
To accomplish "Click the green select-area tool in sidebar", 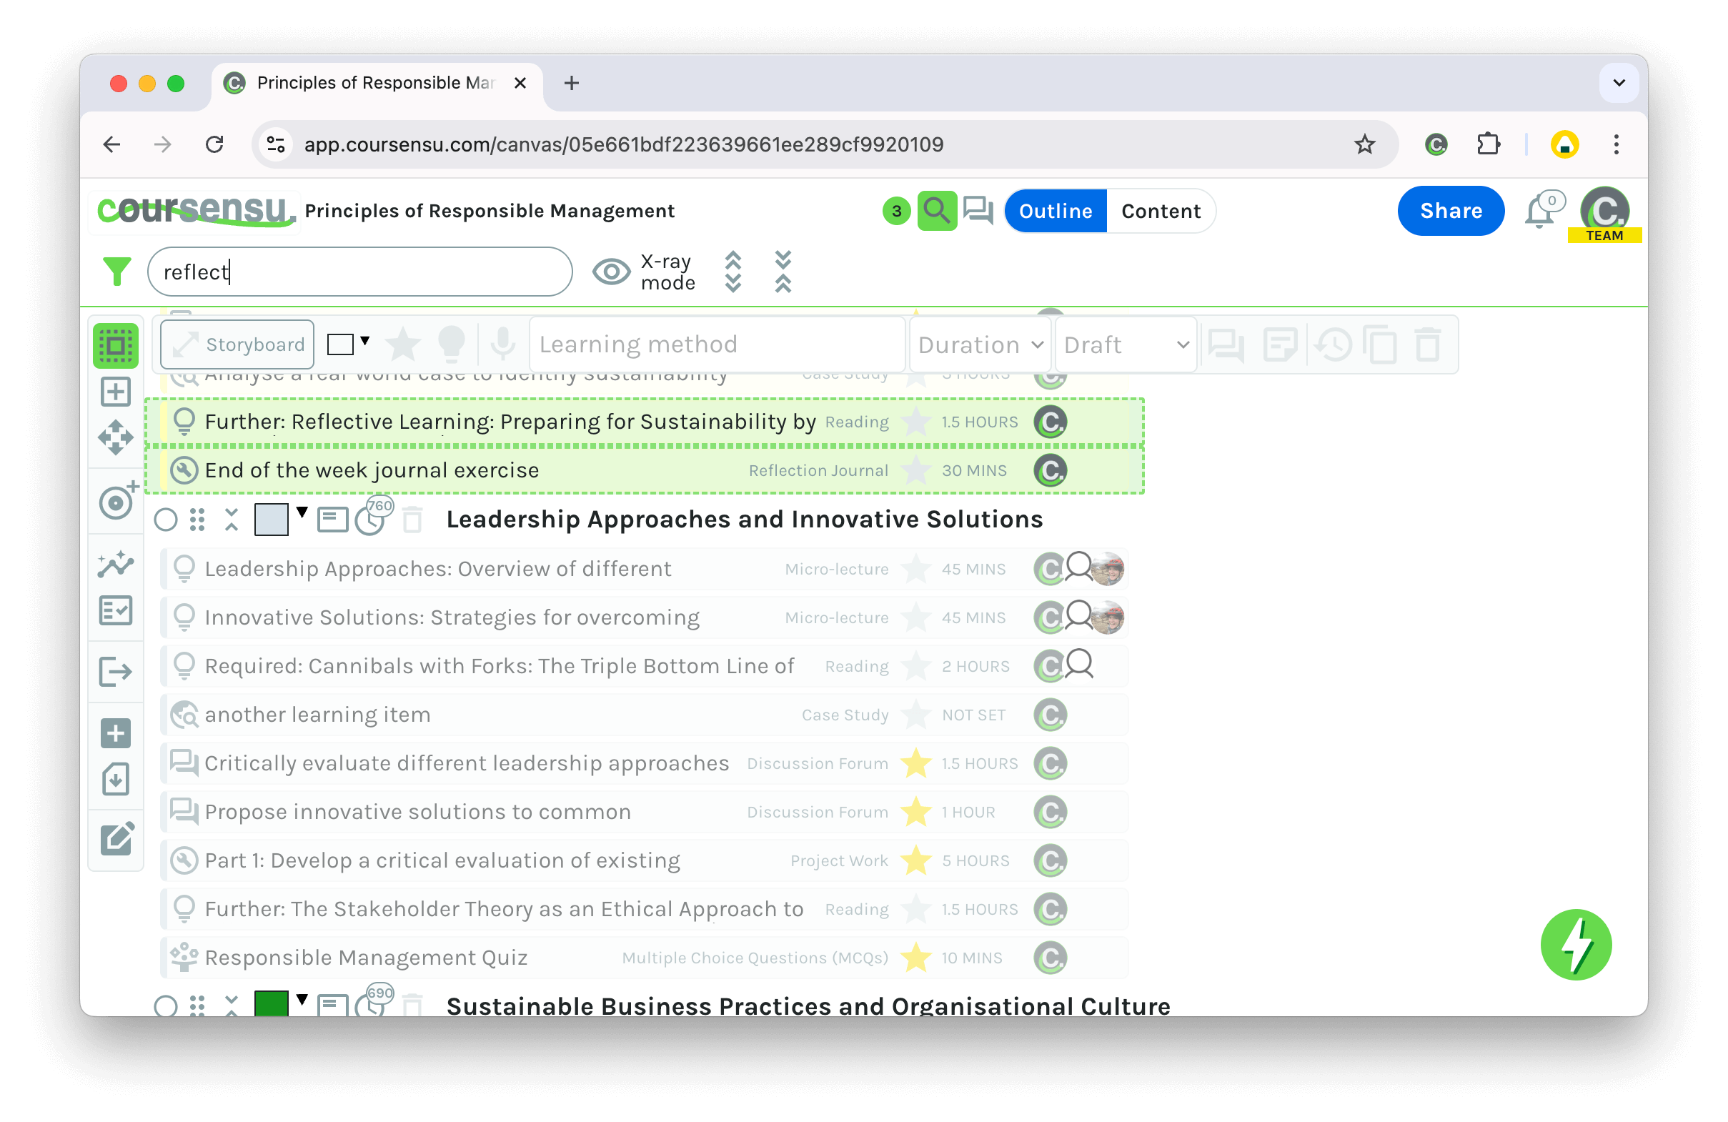I will tap(116, 345).
